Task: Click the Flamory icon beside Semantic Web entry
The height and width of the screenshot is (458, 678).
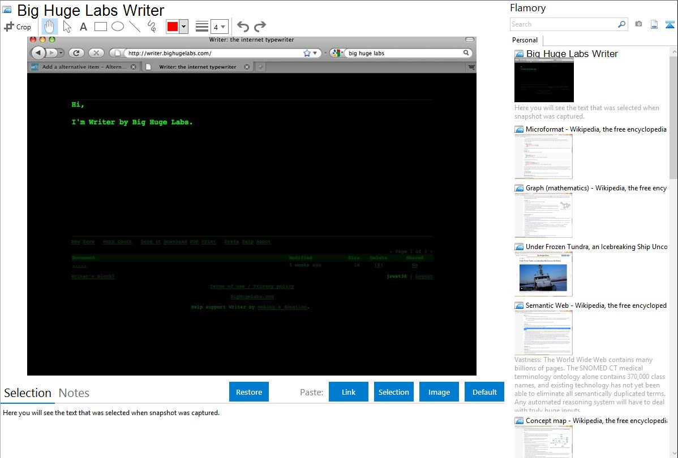Action: point(519,306)
